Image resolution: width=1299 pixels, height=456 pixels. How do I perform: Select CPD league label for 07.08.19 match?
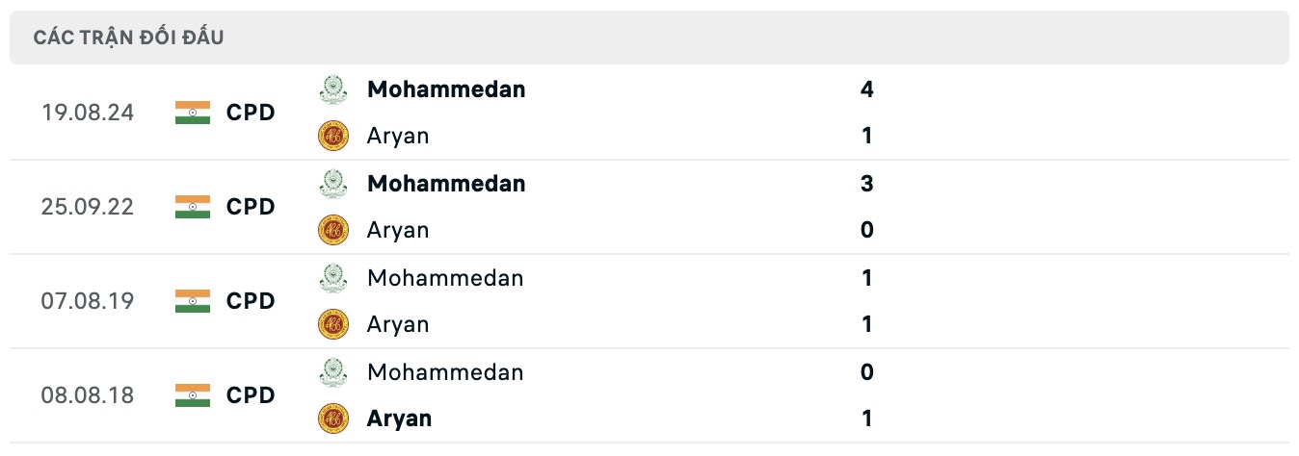[x=251, y=301]
